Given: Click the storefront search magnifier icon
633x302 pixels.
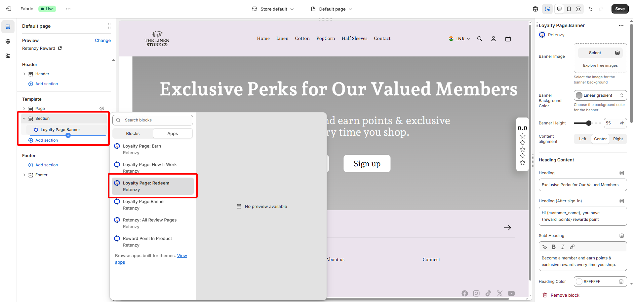Looking at the screenshot, I should (480, 39).
